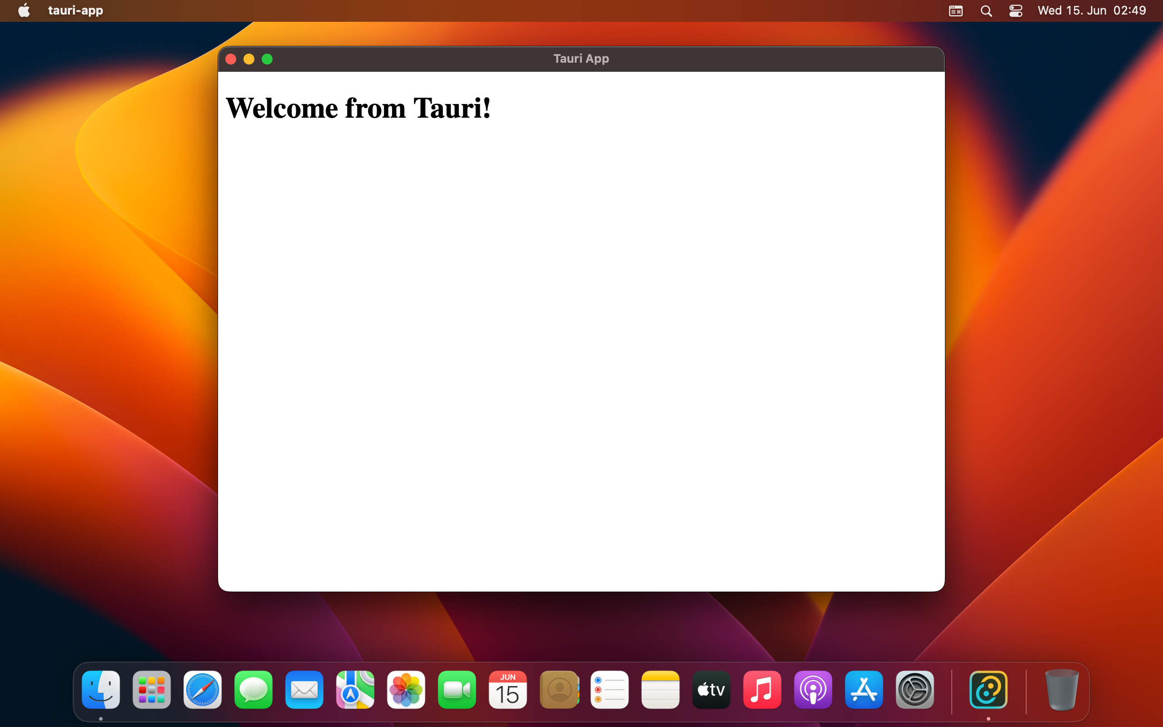Launch FaceTime app
This screenshot has width=1163, height=727.
[456, 690]
